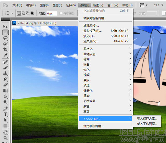Enable New Selection mode in options bar
Screen dimensions: 166x143
19,13
